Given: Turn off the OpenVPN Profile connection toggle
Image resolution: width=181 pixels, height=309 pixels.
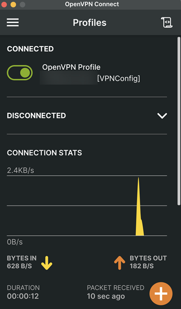Looking at the screenshot, I should 20,73.
